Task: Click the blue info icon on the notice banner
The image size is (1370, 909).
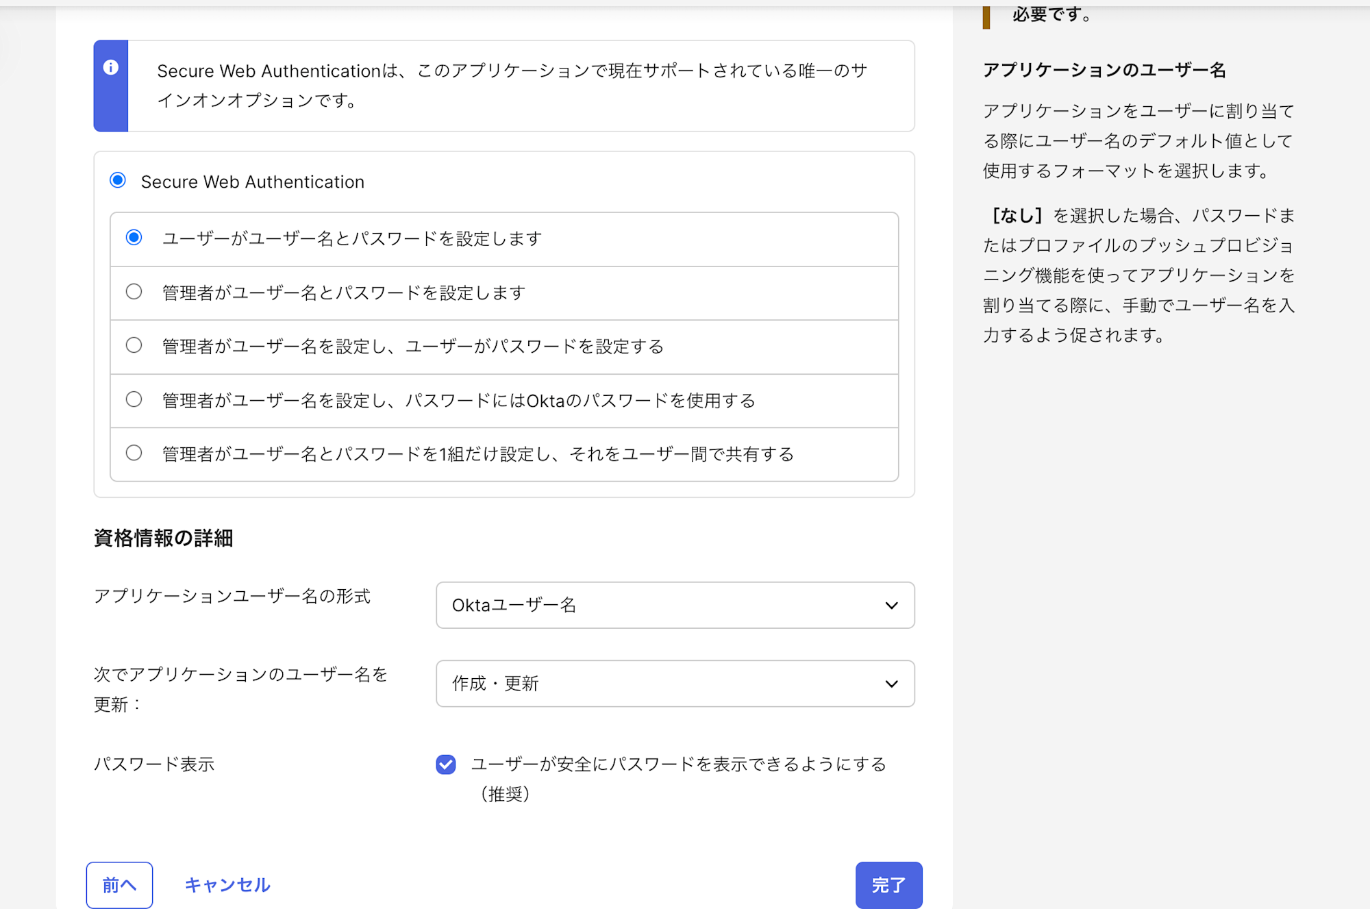Action: pyautogui.click(x=110, y=69)
